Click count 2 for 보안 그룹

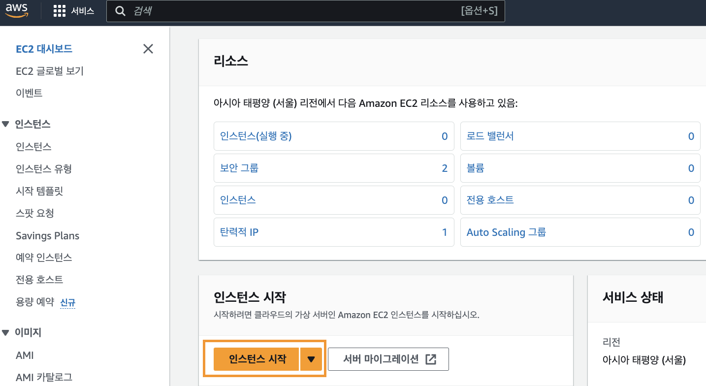pos(445,168)
